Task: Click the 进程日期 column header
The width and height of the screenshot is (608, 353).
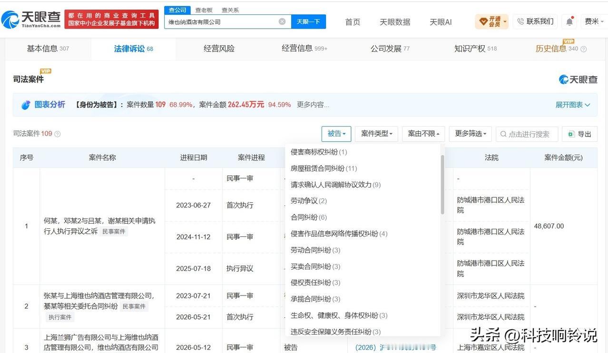Action: [x=193, y=157]
